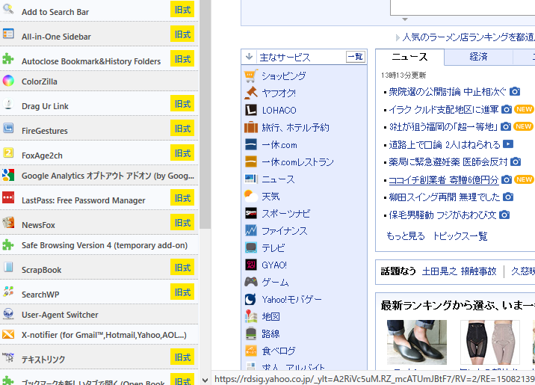Click the All-in-One Sidebar add-on icon
The image size is (535, 385).
point(8,34)
